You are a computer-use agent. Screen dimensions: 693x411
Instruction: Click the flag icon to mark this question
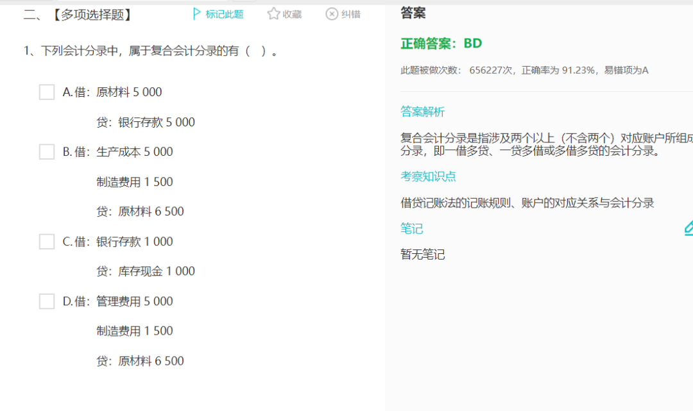197,14
